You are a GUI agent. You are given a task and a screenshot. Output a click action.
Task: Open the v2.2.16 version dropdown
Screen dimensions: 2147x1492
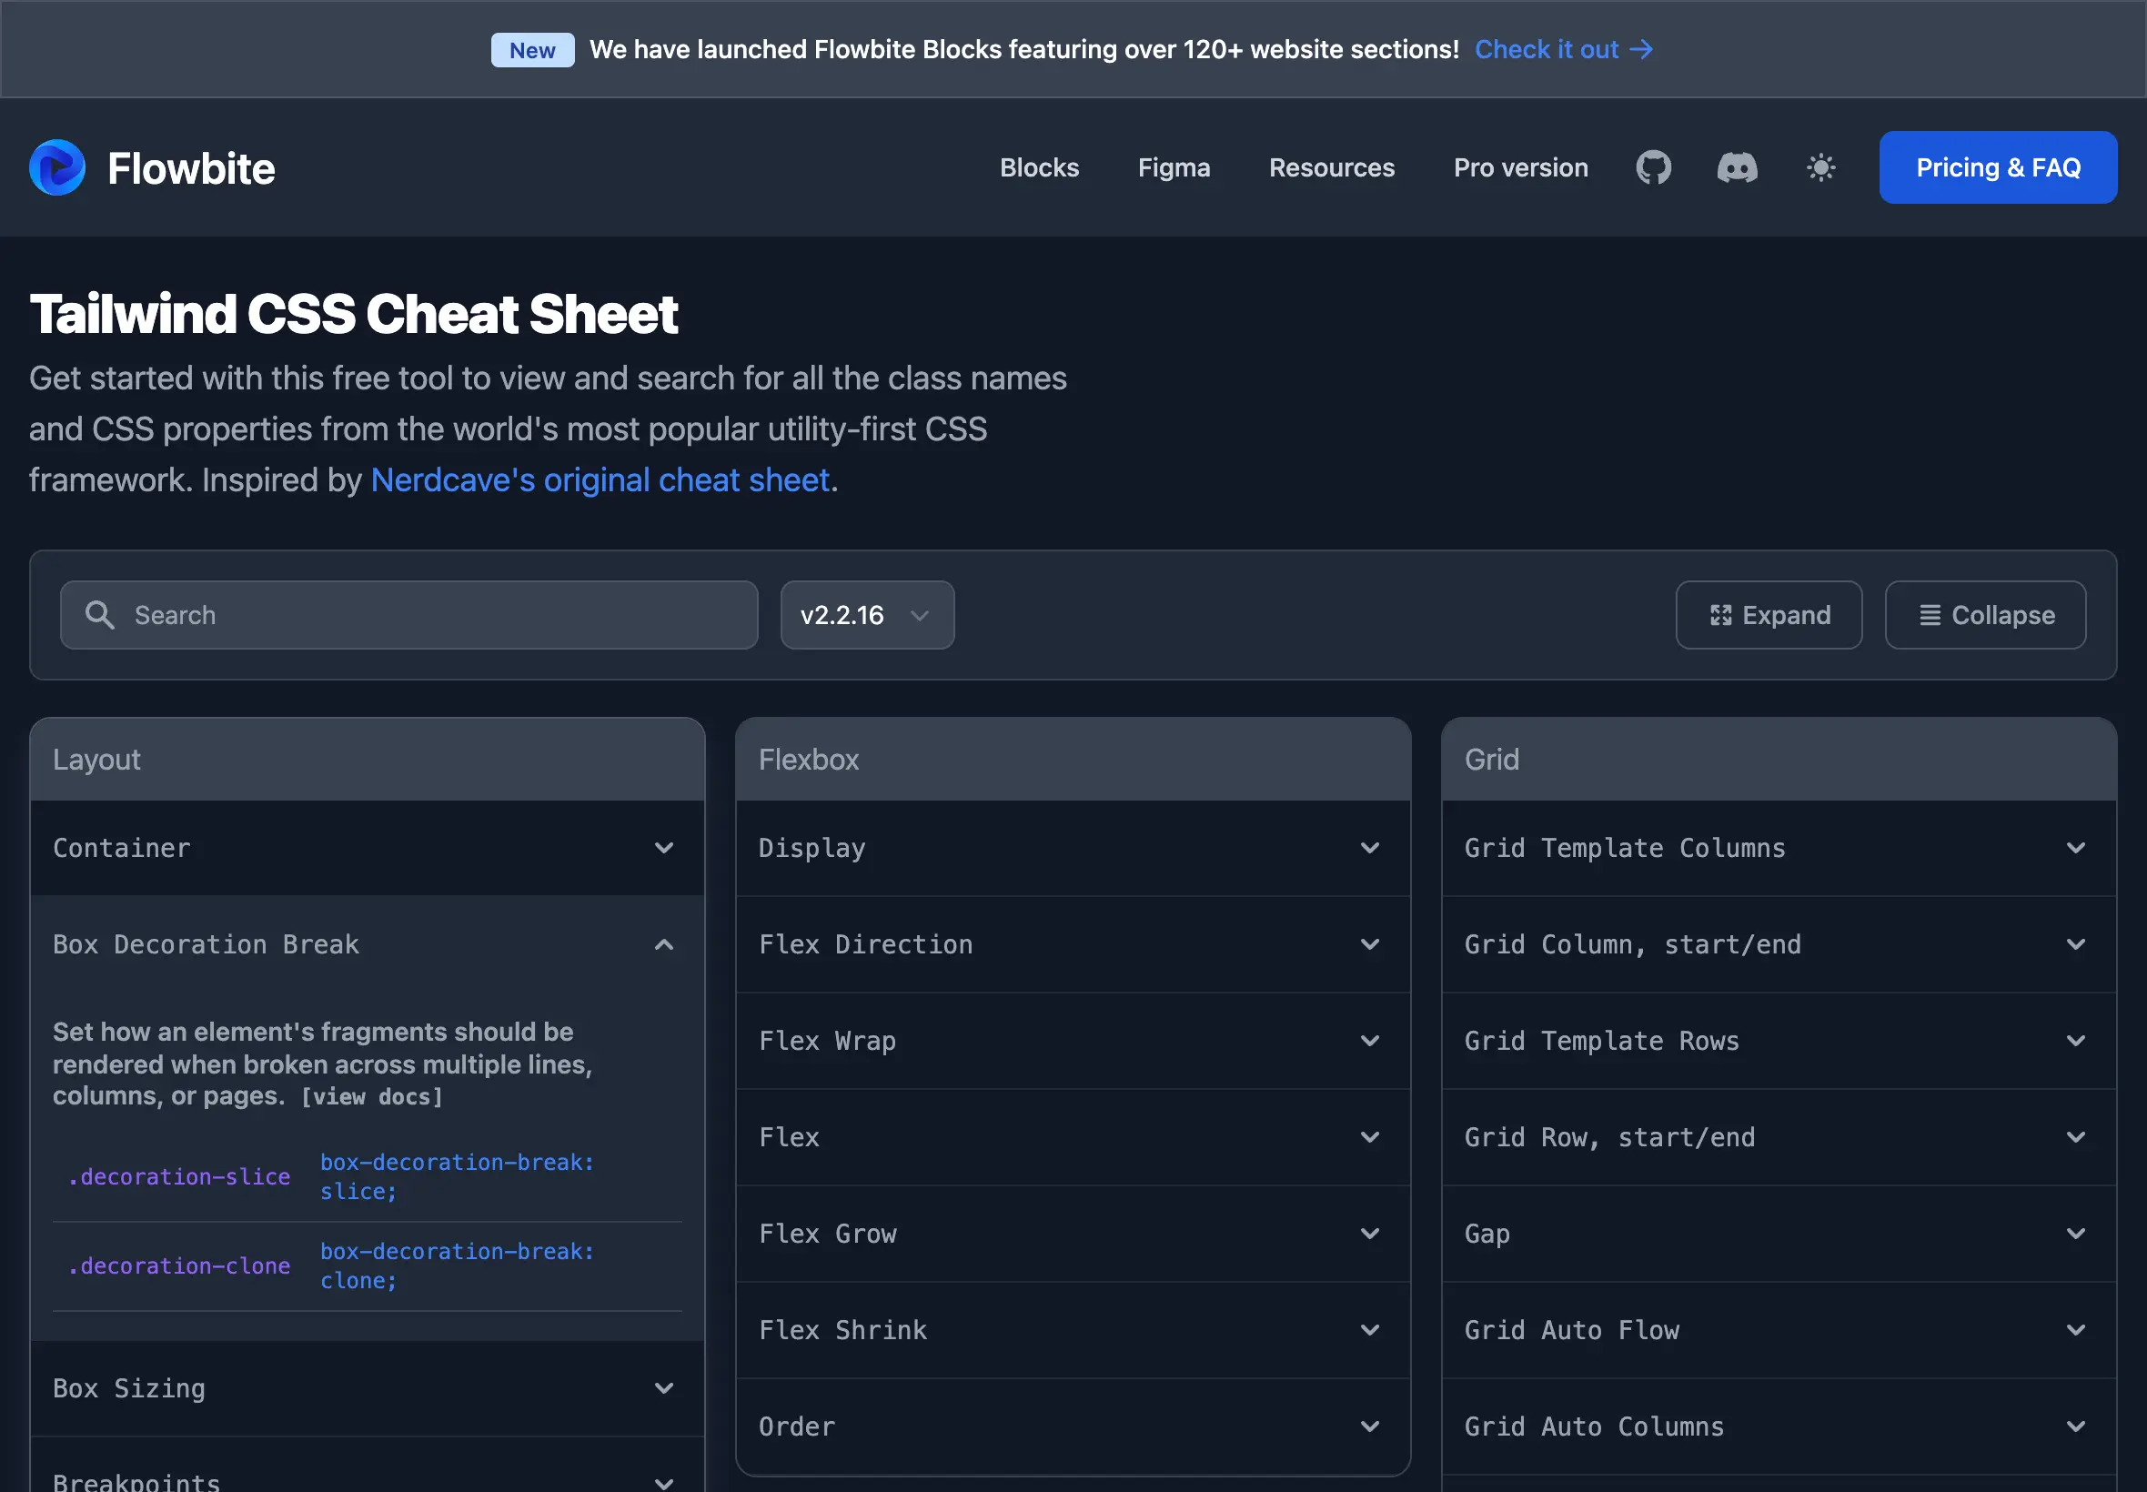coord(866,615)
